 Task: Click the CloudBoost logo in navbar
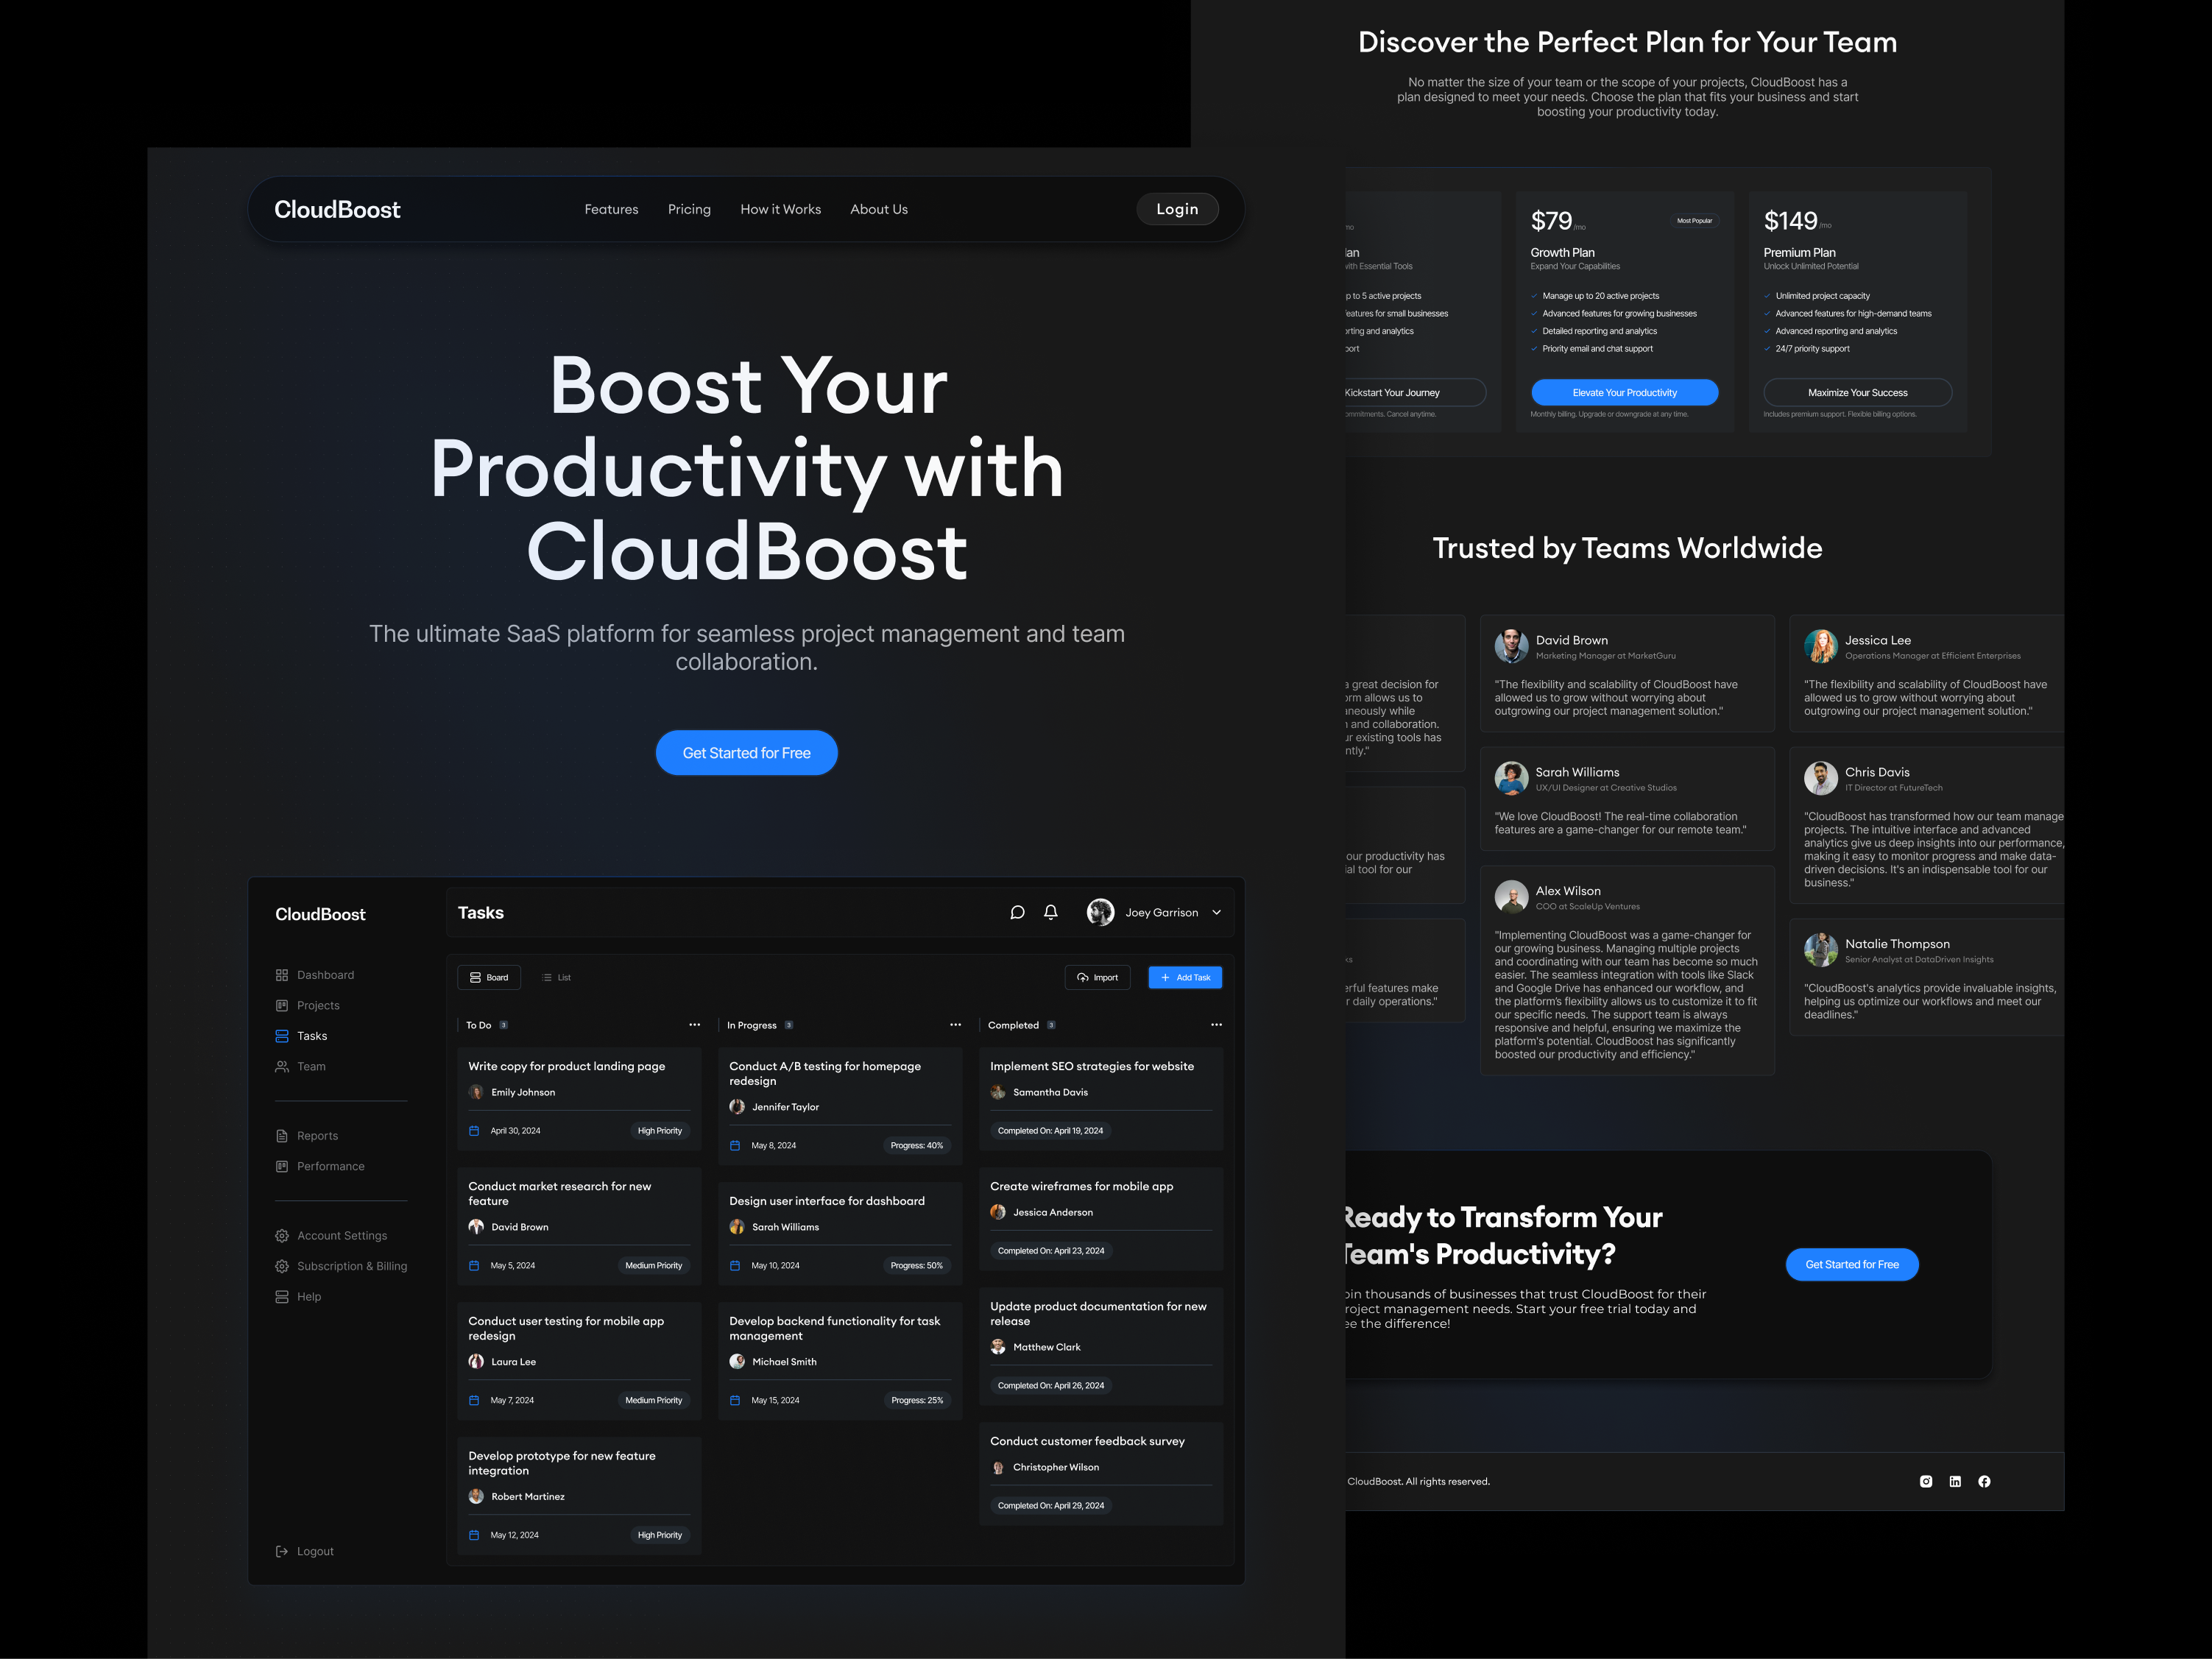point(338,209)
